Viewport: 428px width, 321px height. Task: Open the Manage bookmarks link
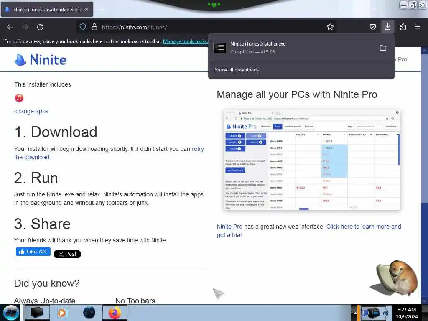click(x=185, y=41)
